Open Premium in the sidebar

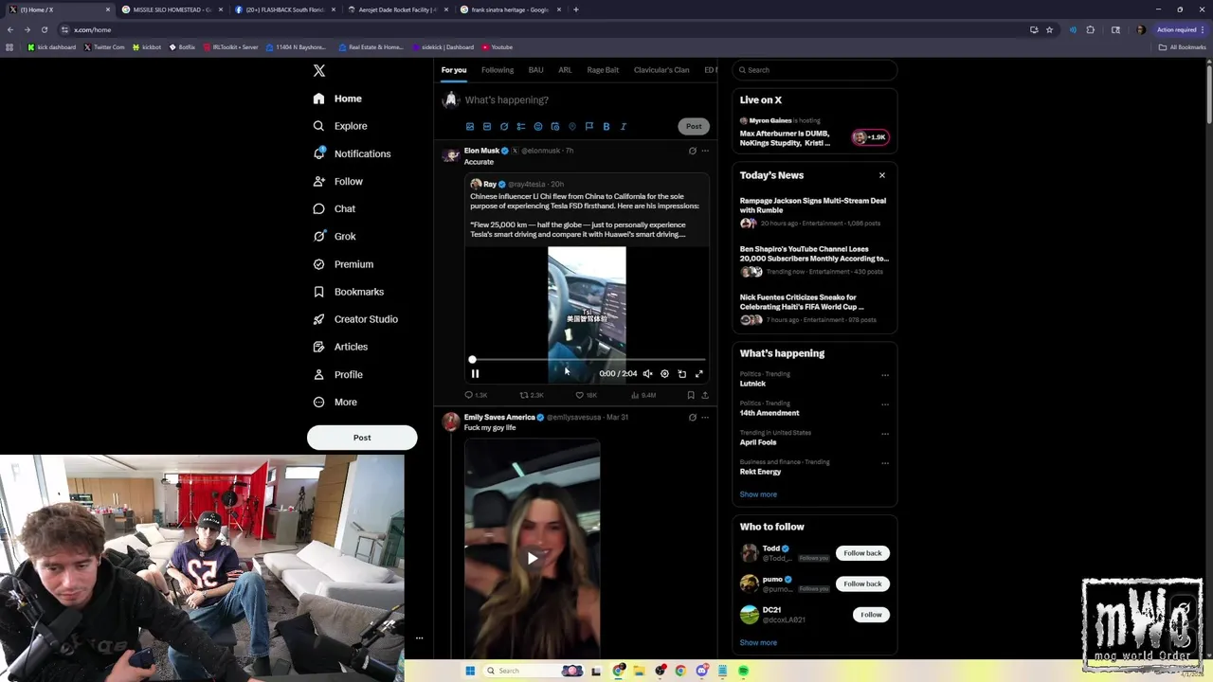343,264
